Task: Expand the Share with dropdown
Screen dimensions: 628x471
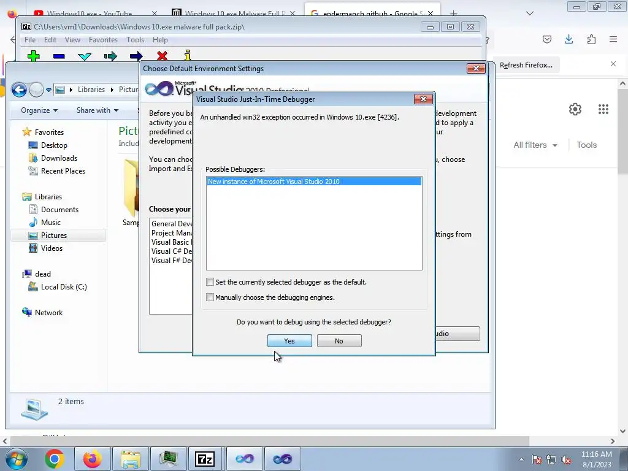Action: [98, 110]
